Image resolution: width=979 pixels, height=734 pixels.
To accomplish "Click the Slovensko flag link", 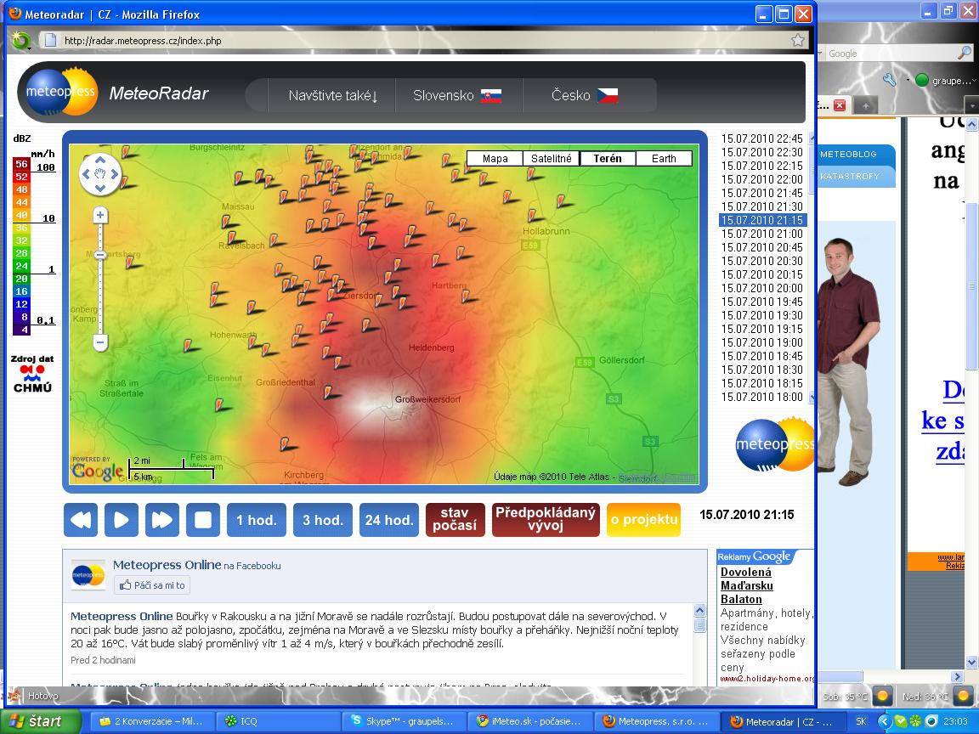I will tap(490, 95).
